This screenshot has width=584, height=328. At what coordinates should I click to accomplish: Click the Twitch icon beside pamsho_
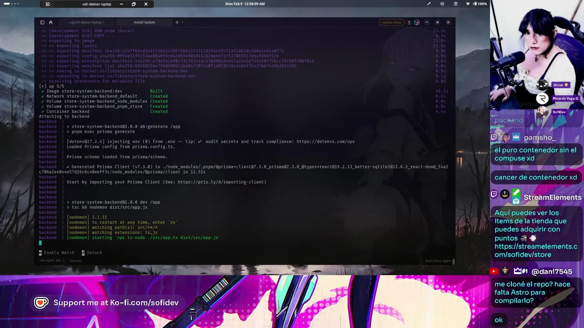(494, 137)
